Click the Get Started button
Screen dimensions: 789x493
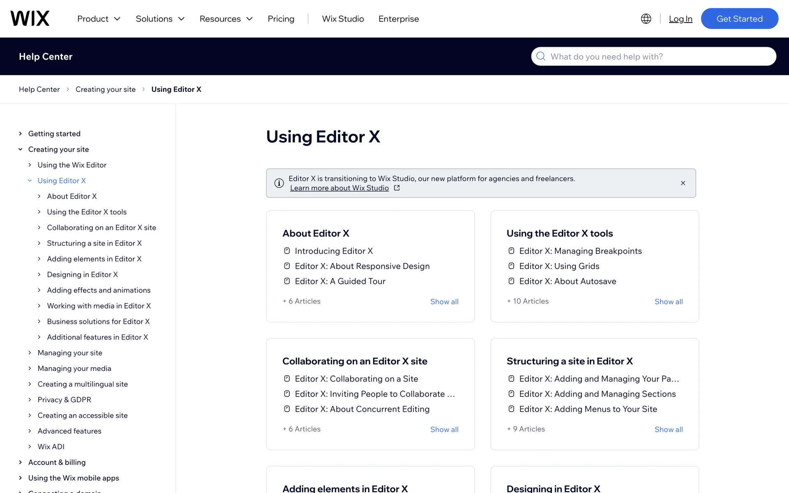pos(739,18)
